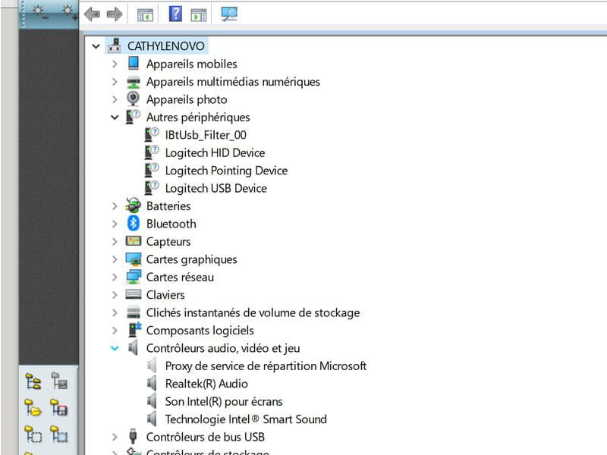This screenshot has width=607, height=455.
Task: Click the keyboard icon beside Claviers
Action: pyautogui.click(x=134, y=294)
